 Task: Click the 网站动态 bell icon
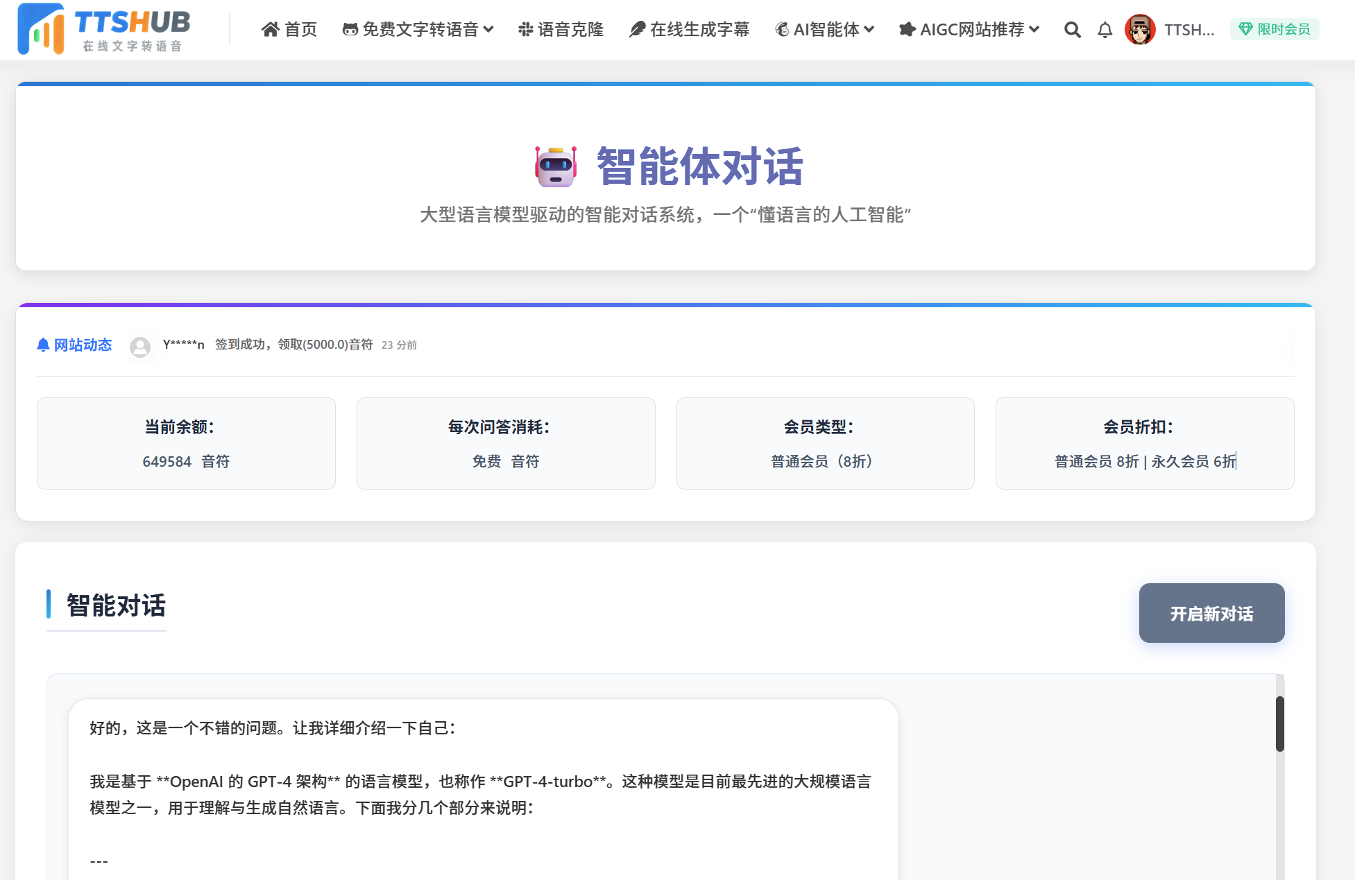point(43,345)
